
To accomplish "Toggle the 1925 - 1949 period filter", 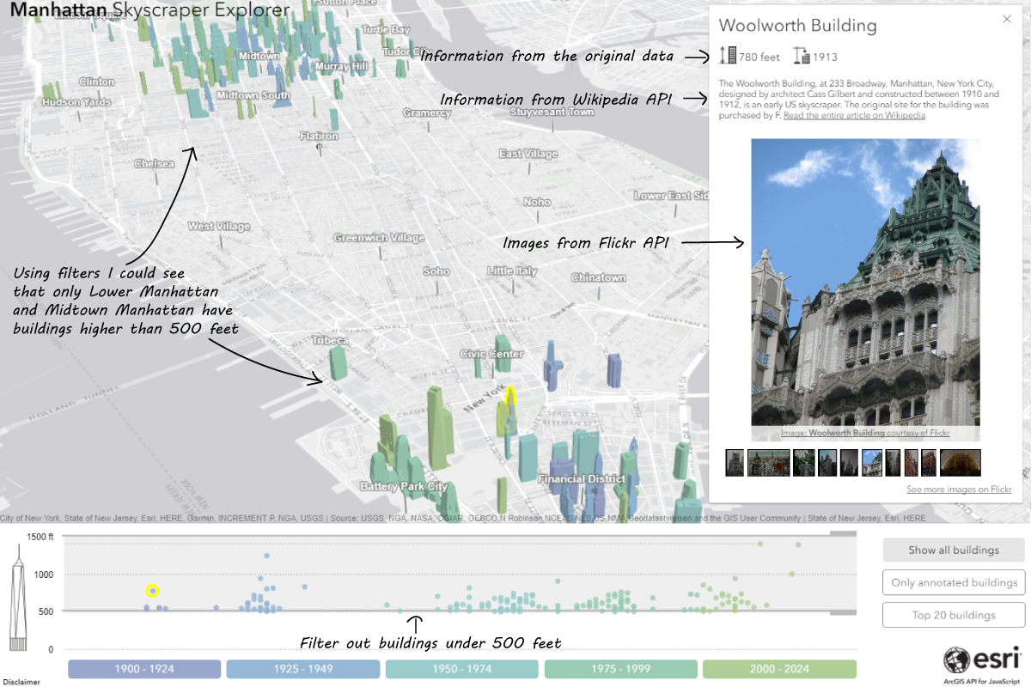I will click(302, 669).
